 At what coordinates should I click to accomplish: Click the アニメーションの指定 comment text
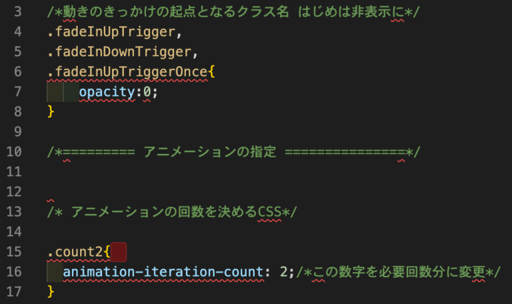point(209,152)
